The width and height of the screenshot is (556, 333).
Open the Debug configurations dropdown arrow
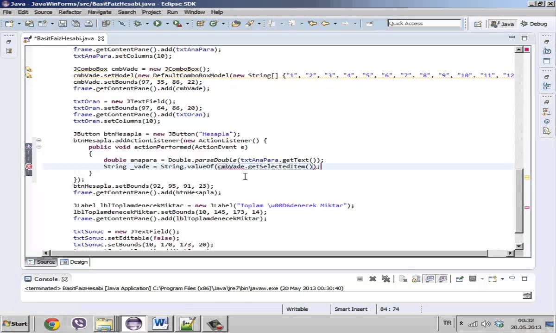coord(147,24)
